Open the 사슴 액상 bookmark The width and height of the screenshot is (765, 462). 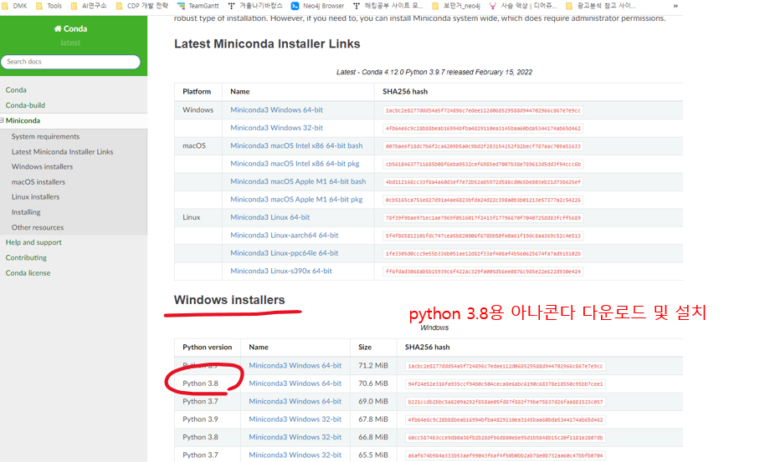click(522, 6)
